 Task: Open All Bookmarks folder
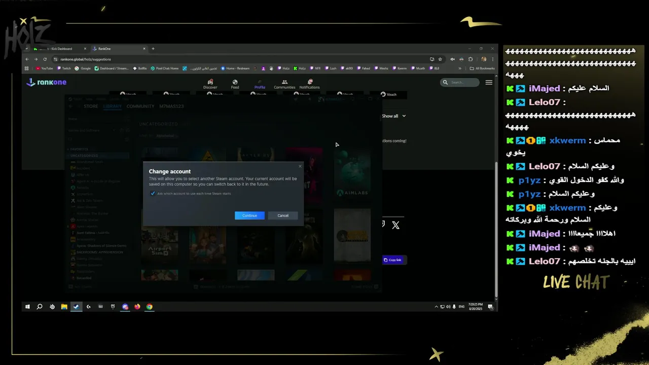482,68
